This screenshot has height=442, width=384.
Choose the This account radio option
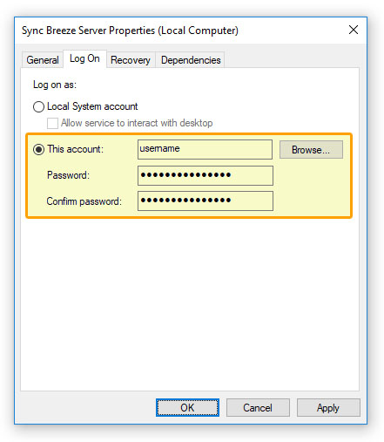pos(38,149)
